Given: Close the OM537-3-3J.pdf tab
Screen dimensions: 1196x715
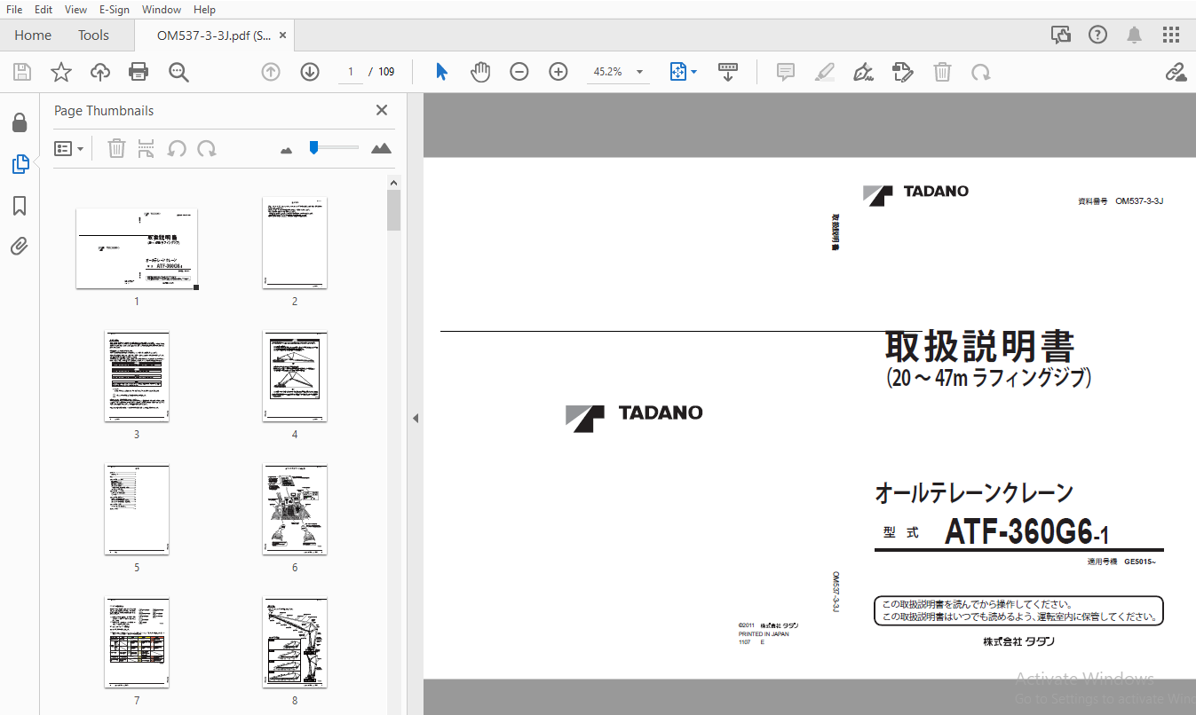Looking at the screenshot, I should (x=282, y=35).
